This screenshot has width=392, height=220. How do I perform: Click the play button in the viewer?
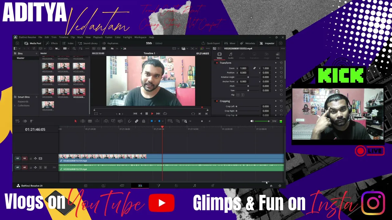152,114
